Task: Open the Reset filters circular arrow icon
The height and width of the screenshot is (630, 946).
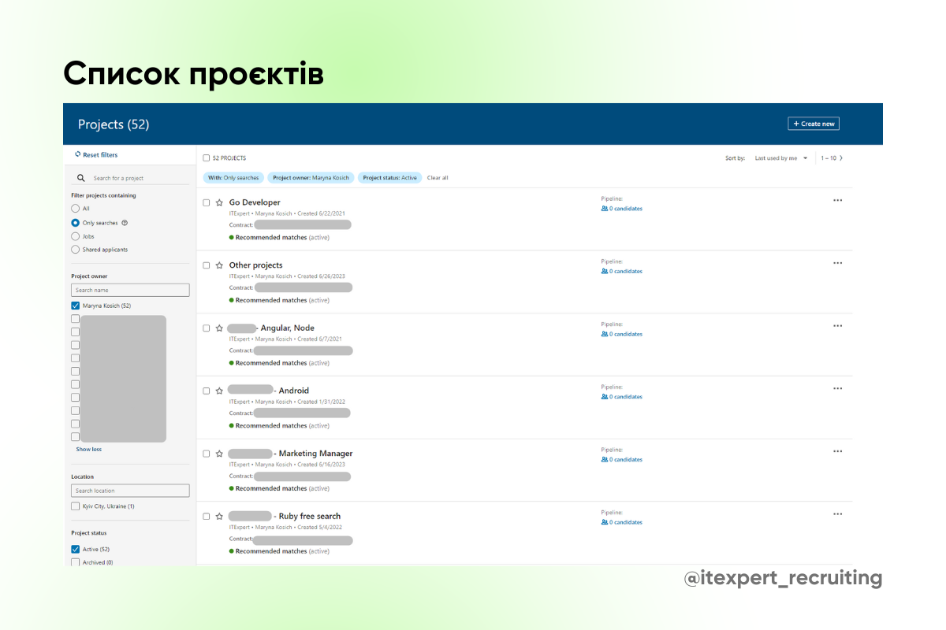Action: (x=79, y=154)
